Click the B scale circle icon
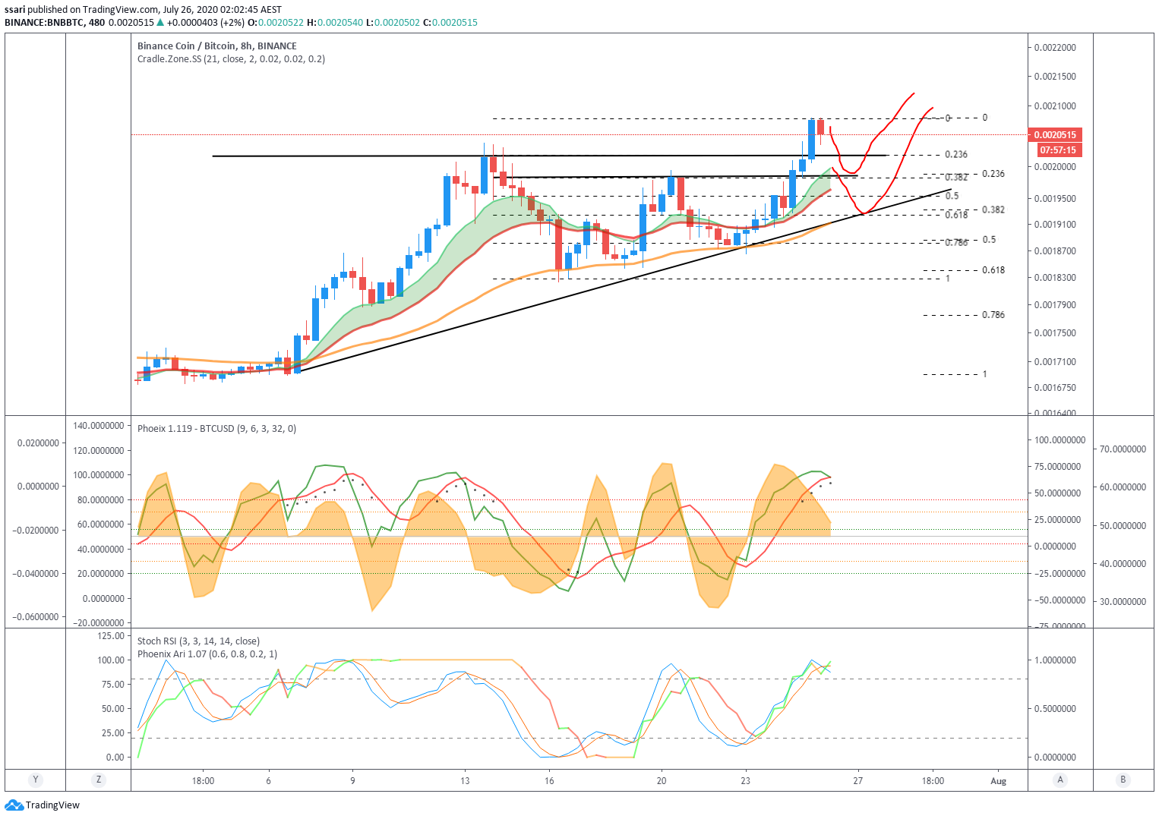 [1123, 780]
